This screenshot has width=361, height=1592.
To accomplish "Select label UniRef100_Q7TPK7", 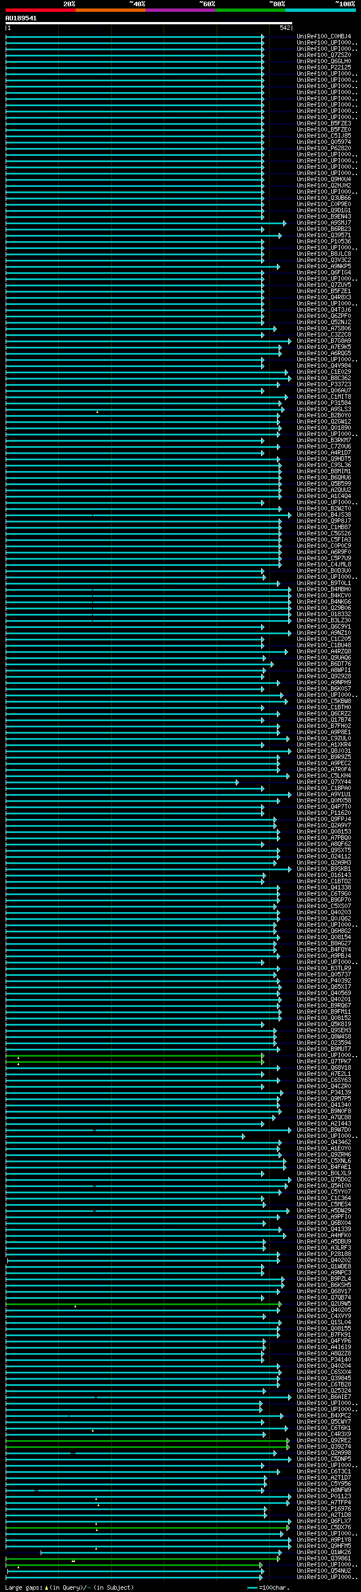I will [x=324, y=1061].
